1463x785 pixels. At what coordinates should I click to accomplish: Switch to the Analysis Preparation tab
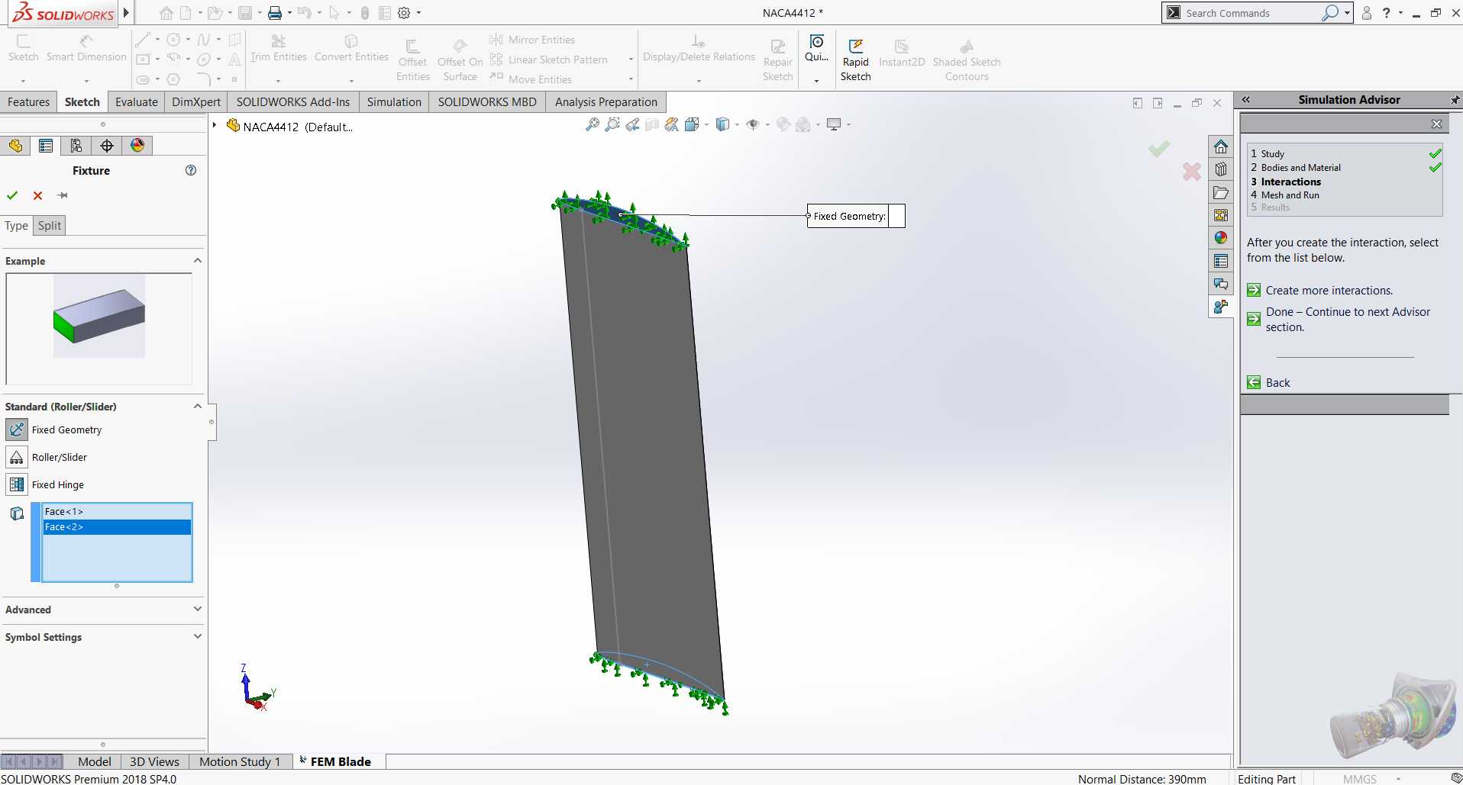click(x=606, y=102)
